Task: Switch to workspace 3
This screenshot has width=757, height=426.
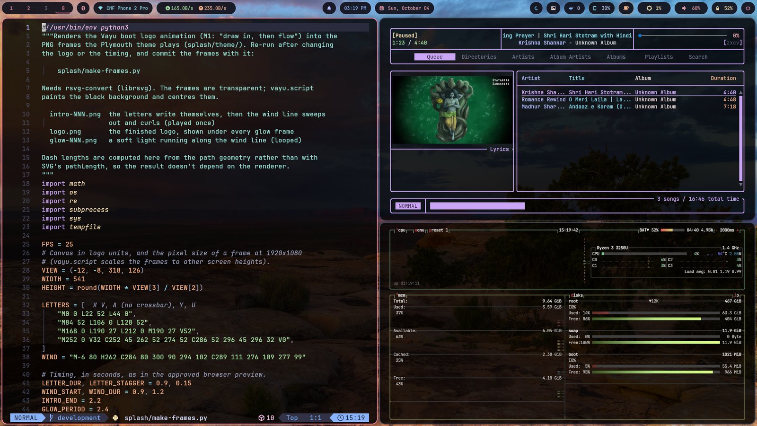Action: click(x=46, y=8)
